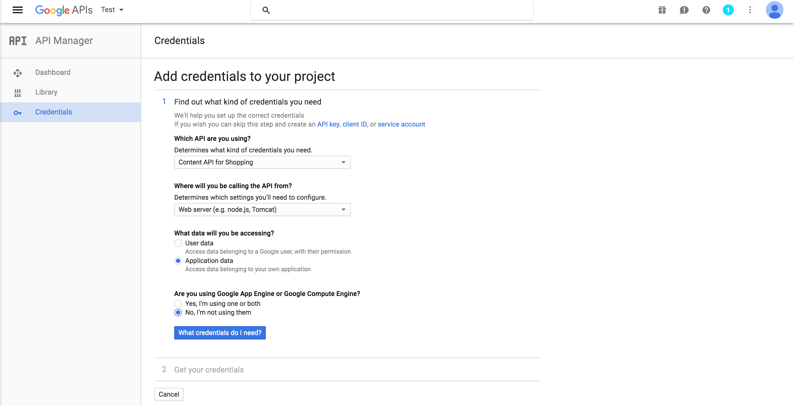The width and height of the screenshot is (794, 406).
Task: Click the send feedback icon
Action: pyautogui.click(x=684, y=10)
